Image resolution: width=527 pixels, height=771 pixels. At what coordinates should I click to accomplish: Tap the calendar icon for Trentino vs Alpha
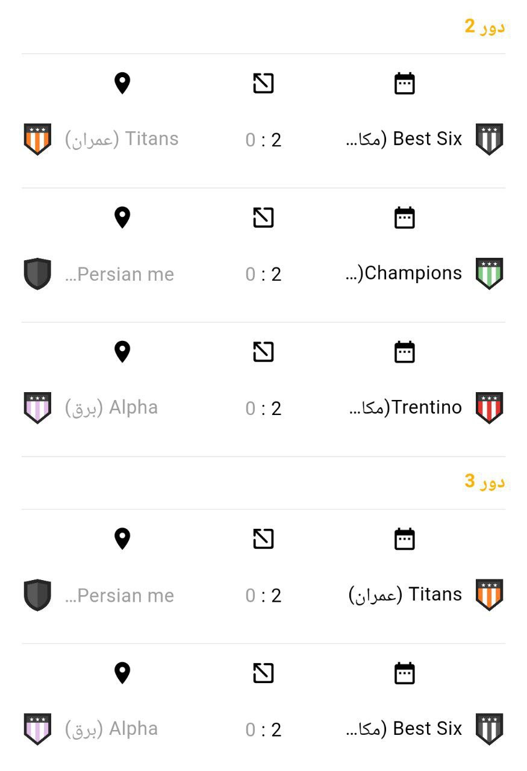pos(405,352)
